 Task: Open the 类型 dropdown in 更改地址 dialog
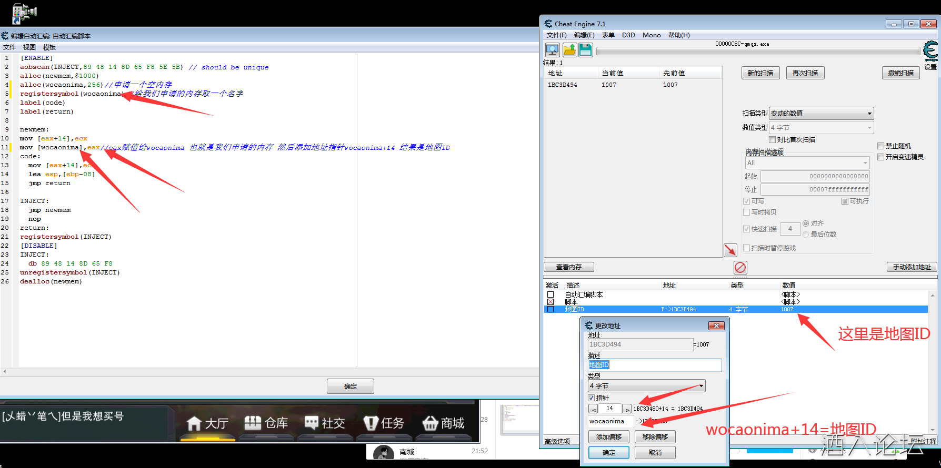(x=647, y=386)
